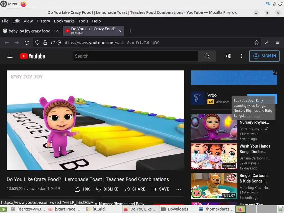This screenshot has width=284, height=213.
Task: Open the Wash Your Hands Song thumbnail
Action: 214,156
